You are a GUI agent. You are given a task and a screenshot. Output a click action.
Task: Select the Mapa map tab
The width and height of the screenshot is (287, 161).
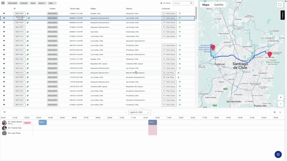click(x=206, y=5)
